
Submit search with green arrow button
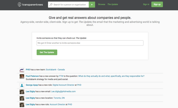pos(92,4)
